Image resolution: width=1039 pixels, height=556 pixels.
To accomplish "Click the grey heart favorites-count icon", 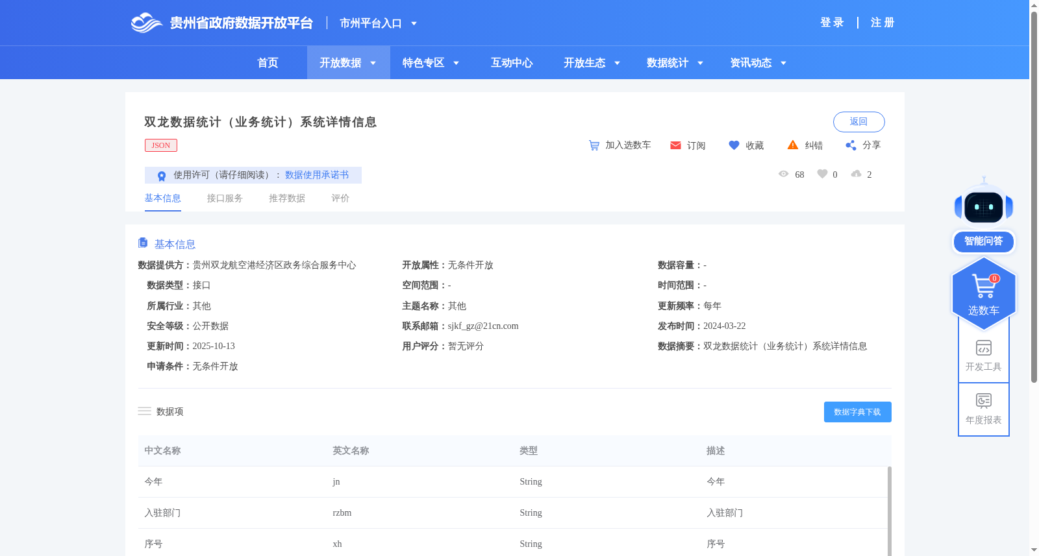I will point(822,174).
